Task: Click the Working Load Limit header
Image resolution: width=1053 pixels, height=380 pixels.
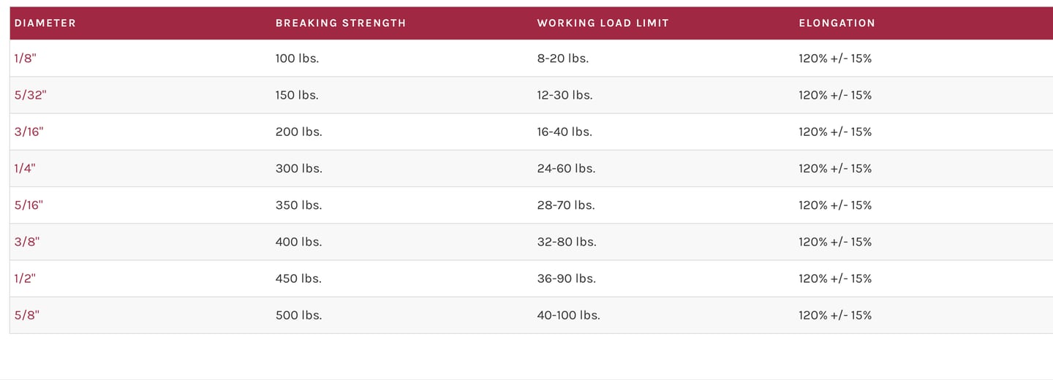Action: point(603,23)
